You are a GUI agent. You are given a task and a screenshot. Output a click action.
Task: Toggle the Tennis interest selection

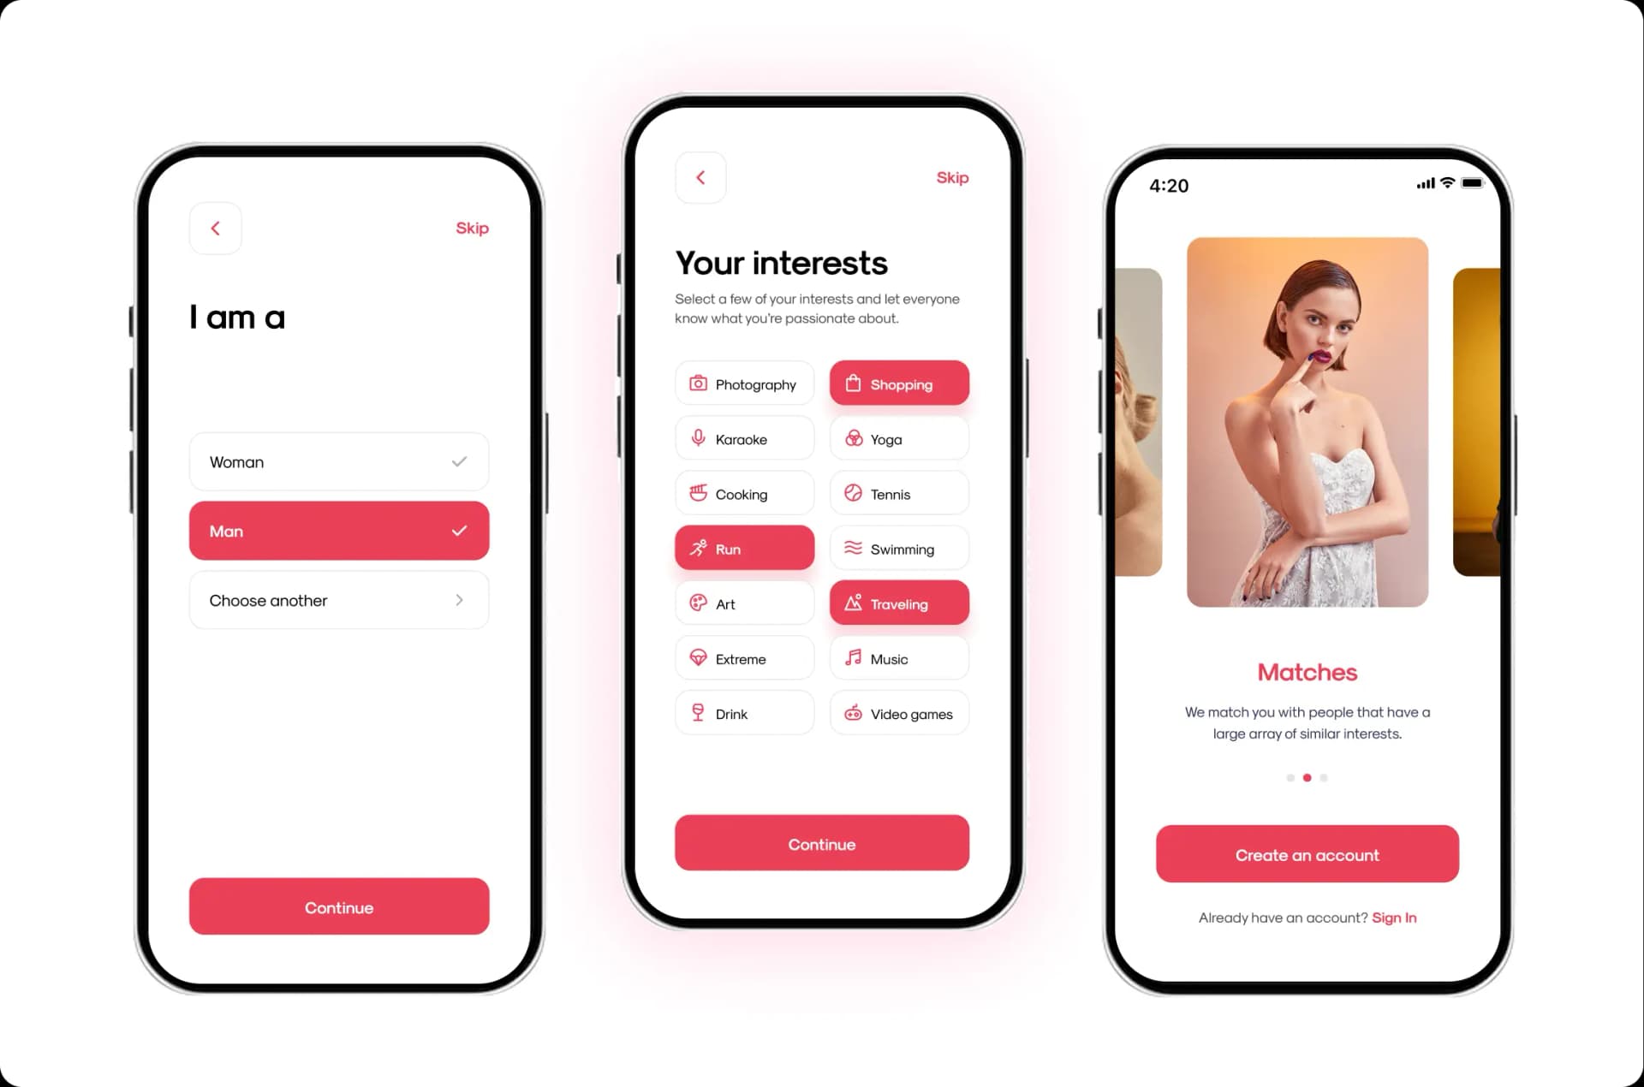point(898,494)
